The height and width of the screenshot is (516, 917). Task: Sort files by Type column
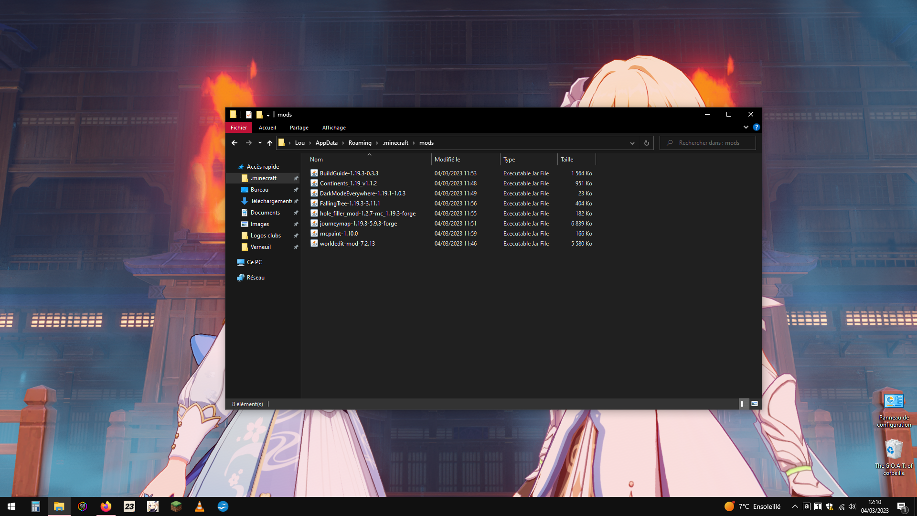point(529,160)
